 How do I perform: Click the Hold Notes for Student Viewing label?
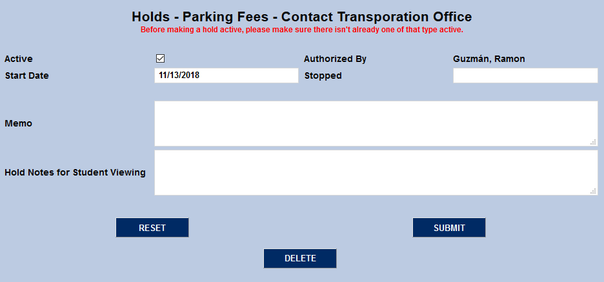[75, 172]
